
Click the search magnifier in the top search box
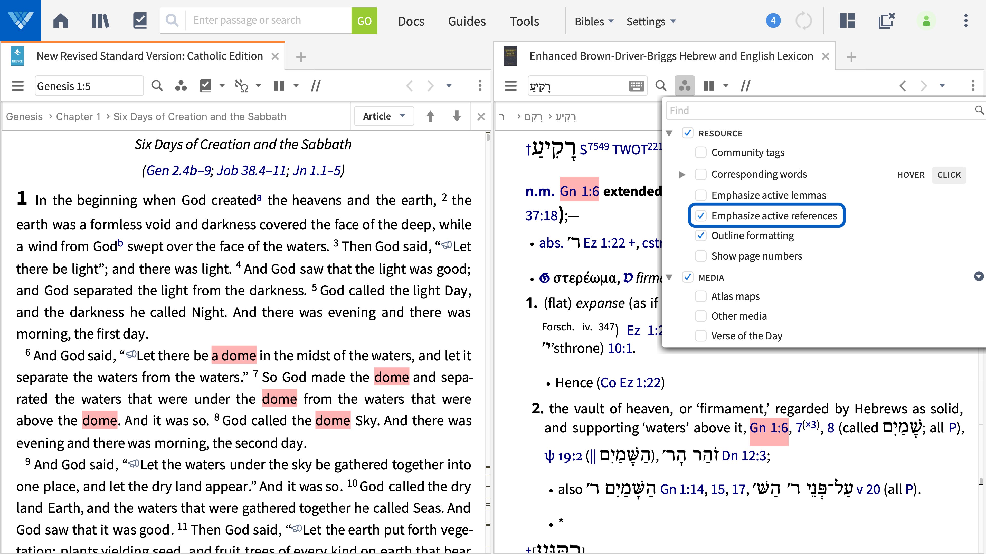(172, 20)
